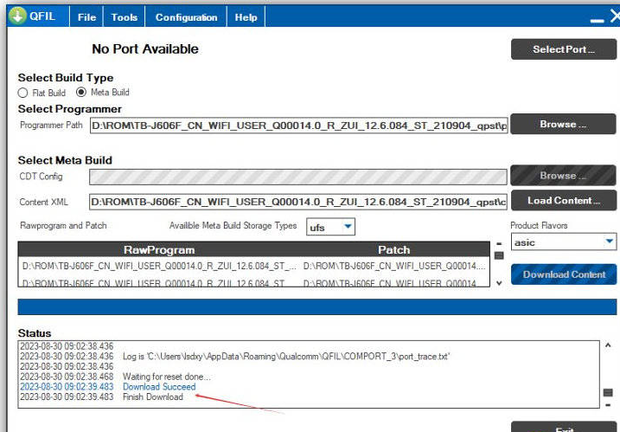Viewport: 620px width, 432px height.
Task: Open the ufs storage type dropdown
Action: tap(330, 227)
